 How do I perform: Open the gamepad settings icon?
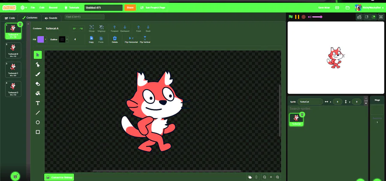(x=359, y=17)
